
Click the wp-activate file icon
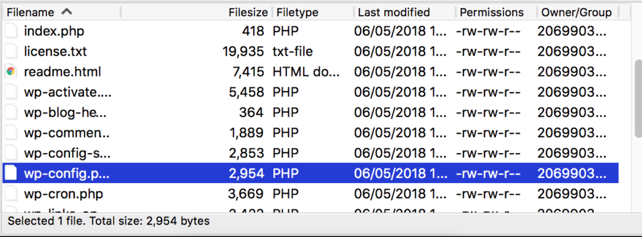[x=11, y=93]
